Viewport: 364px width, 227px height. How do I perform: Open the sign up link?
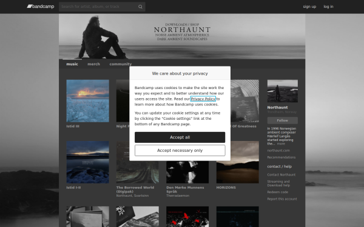coord(309,7)
